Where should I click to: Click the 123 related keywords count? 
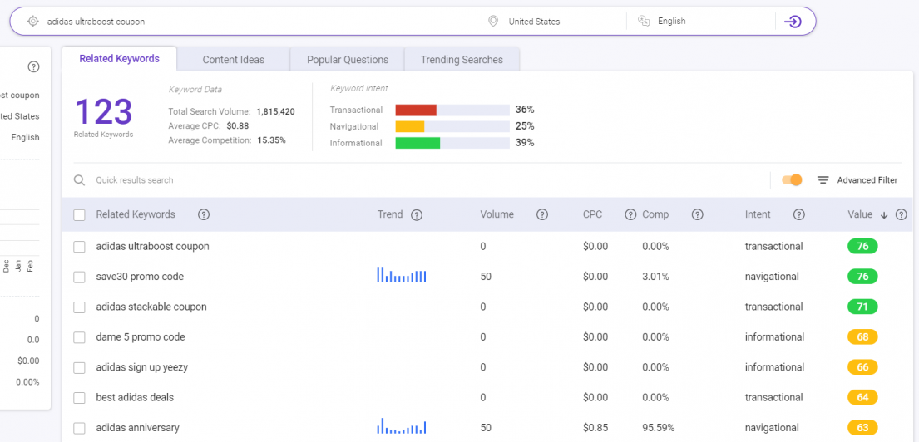[x=104, y=112]
